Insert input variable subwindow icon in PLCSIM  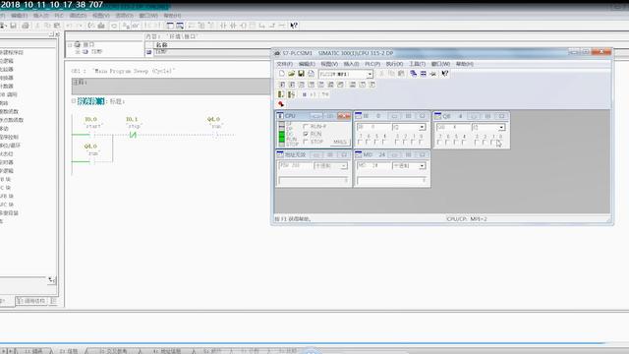point(282,85)
